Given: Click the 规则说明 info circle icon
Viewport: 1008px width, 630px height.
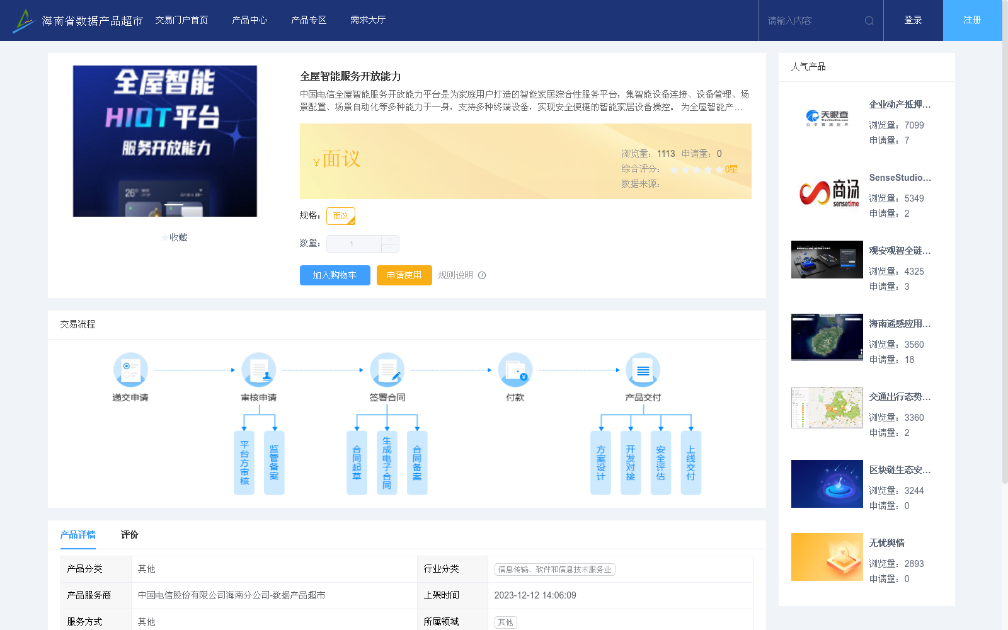Looking at the screenshot, I should click(x=482, y=275).
